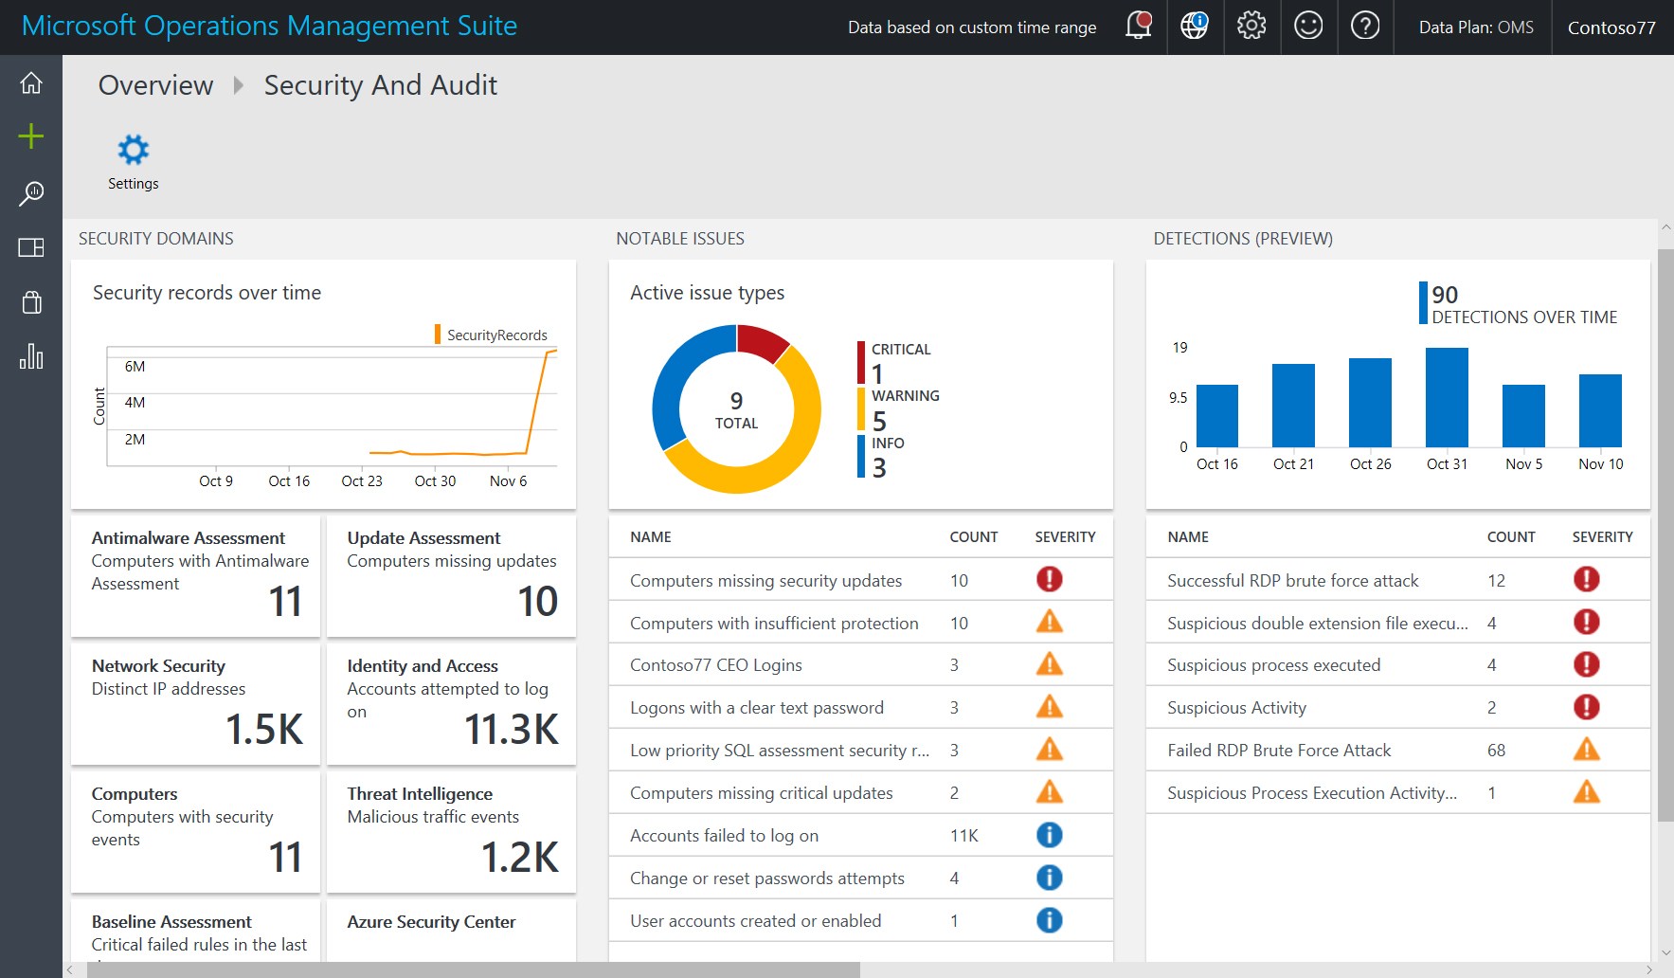Open notifications bell icon
Viewport: 1674px width, 978px height.
1138,27
